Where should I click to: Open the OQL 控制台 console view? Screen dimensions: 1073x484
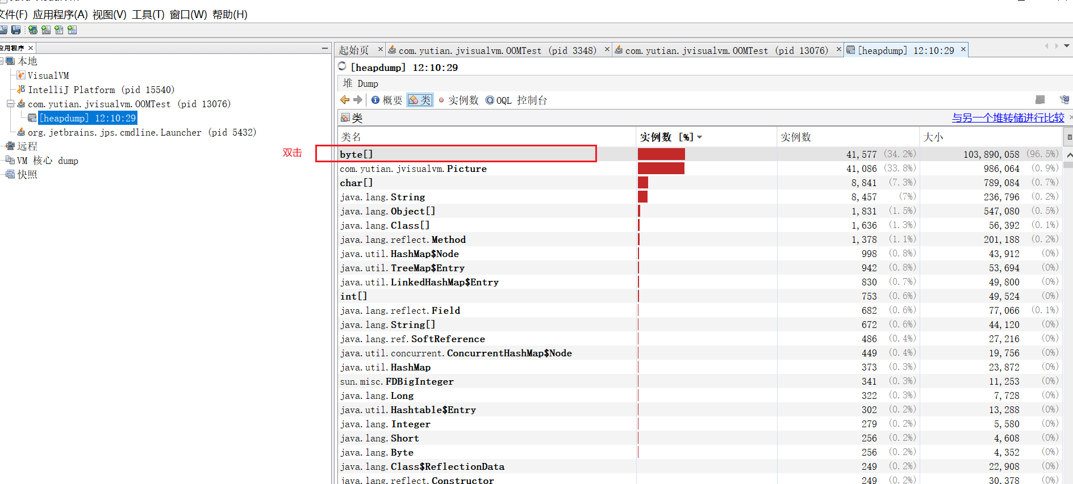(516, 100)
